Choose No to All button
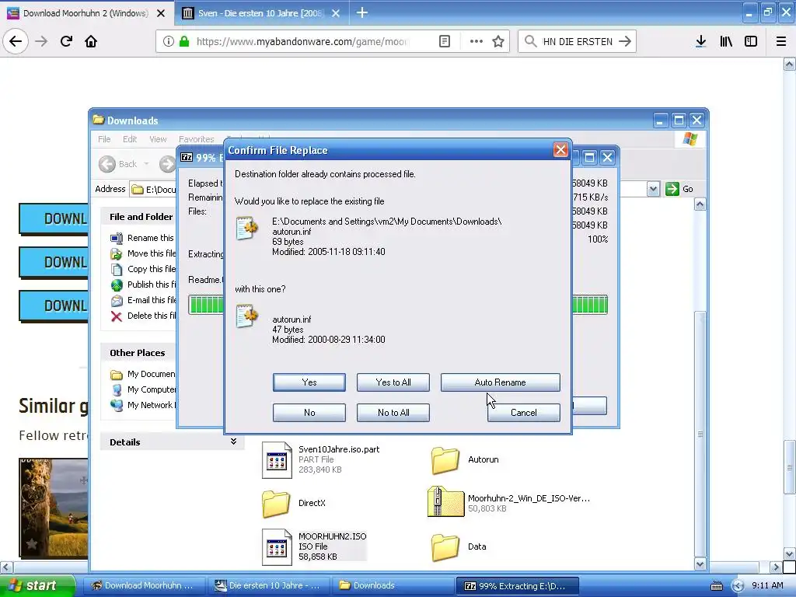Viewport: 796px width, 597px height. [393, 412]
